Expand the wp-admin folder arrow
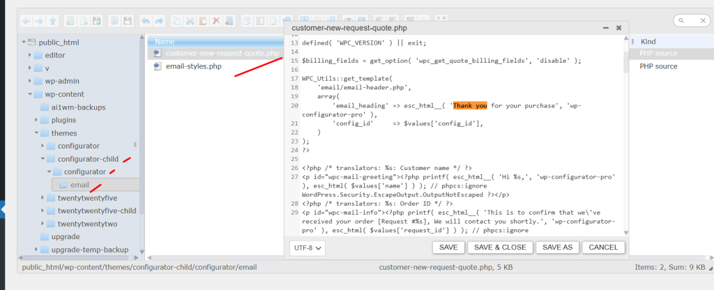714x290 pixels. (30, 81)
